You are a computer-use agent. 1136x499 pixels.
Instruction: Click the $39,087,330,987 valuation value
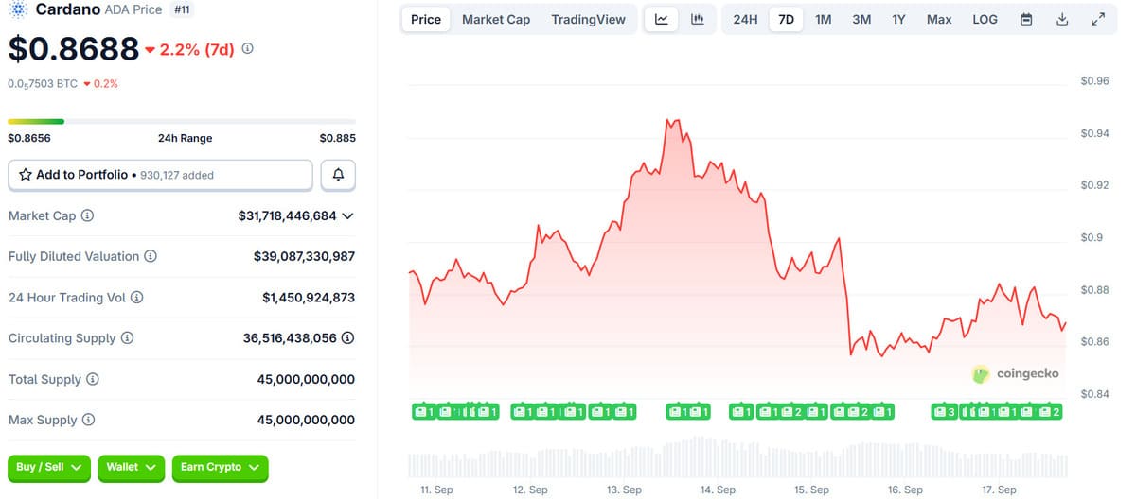[x=304, y=256]
